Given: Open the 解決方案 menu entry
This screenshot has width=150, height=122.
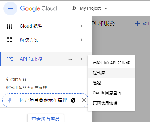Looking at the screenshot, I should [46, 40].
